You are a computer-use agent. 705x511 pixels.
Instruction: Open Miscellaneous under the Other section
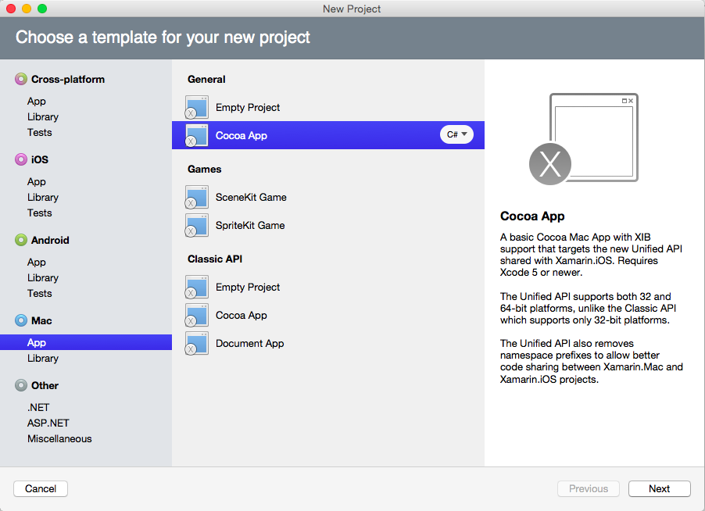click(59, 438)
